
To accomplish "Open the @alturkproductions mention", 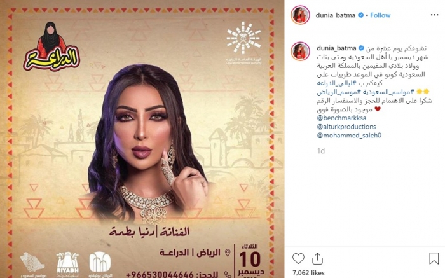I will [346, 127].
